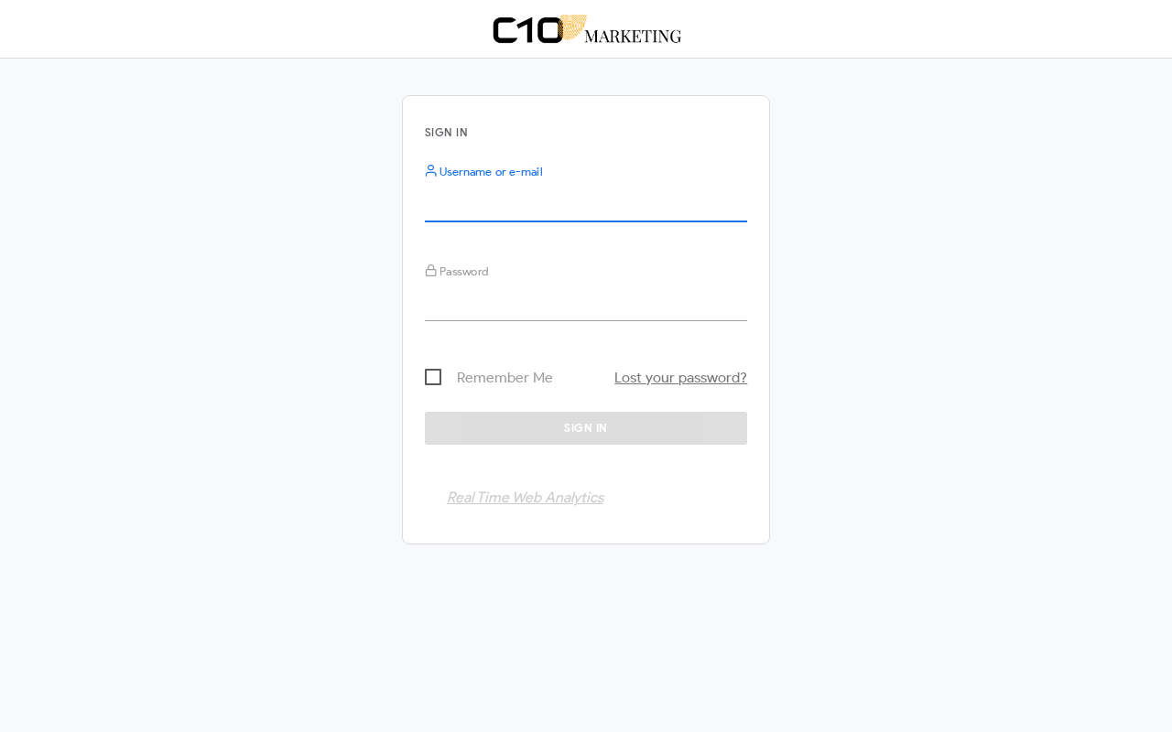This screenshot has width=1172, height=732.
Task: Click the blue underline of the username field
Action: [x=586, y=221]
